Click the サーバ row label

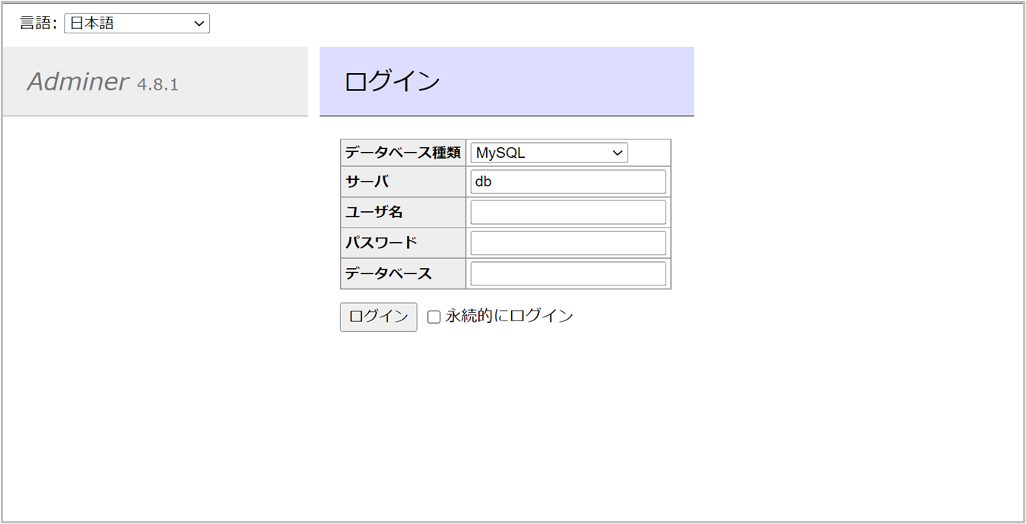click(x=367, y=182)
